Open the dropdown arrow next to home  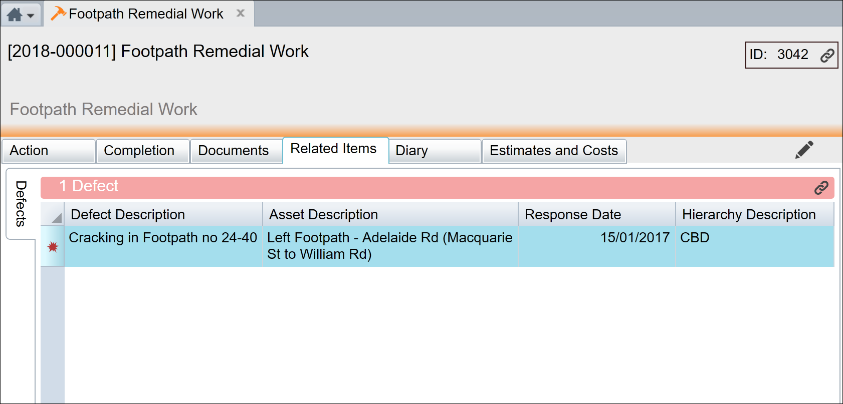pyautogui.click(x=31, y=16)
